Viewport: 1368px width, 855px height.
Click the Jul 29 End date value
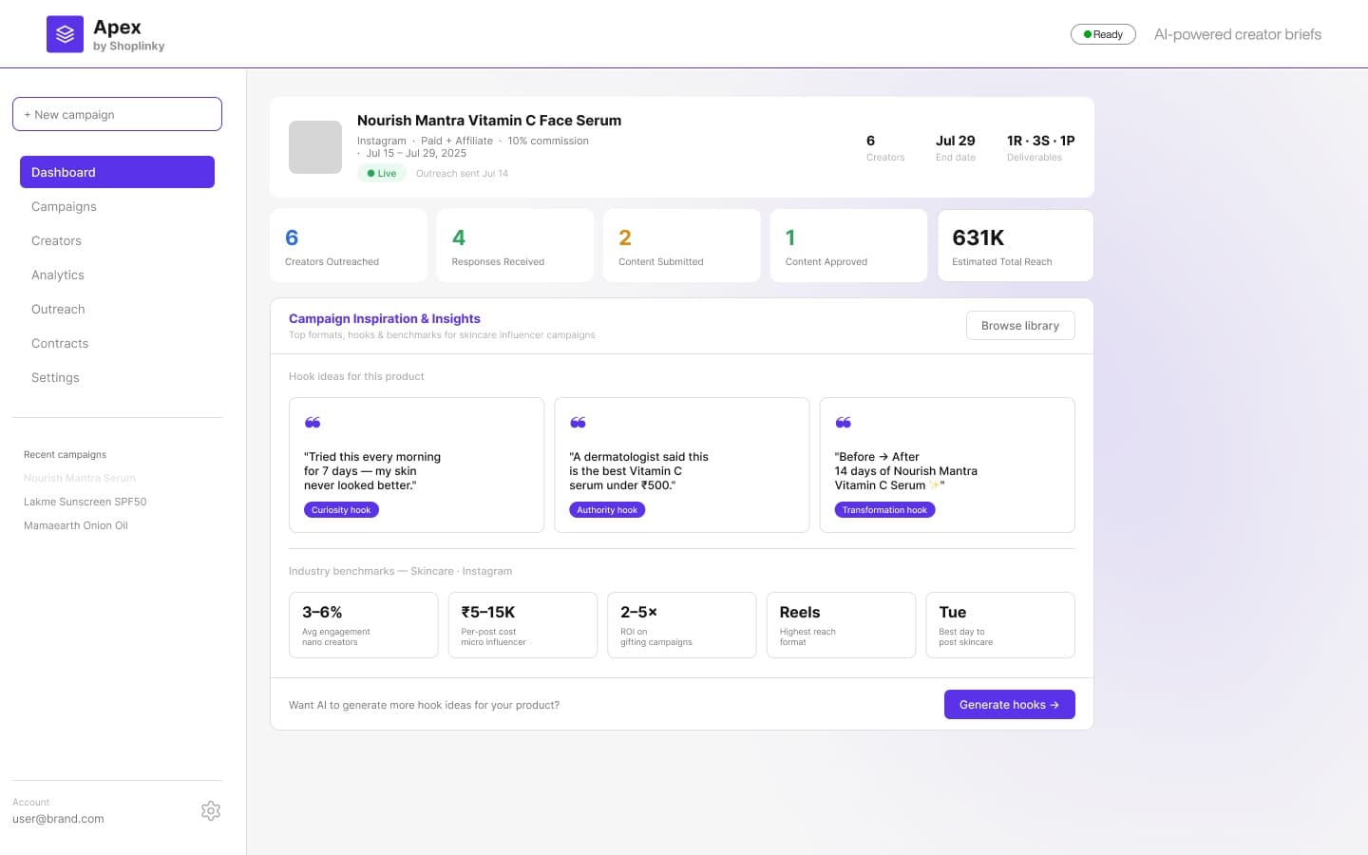[955, 141]
